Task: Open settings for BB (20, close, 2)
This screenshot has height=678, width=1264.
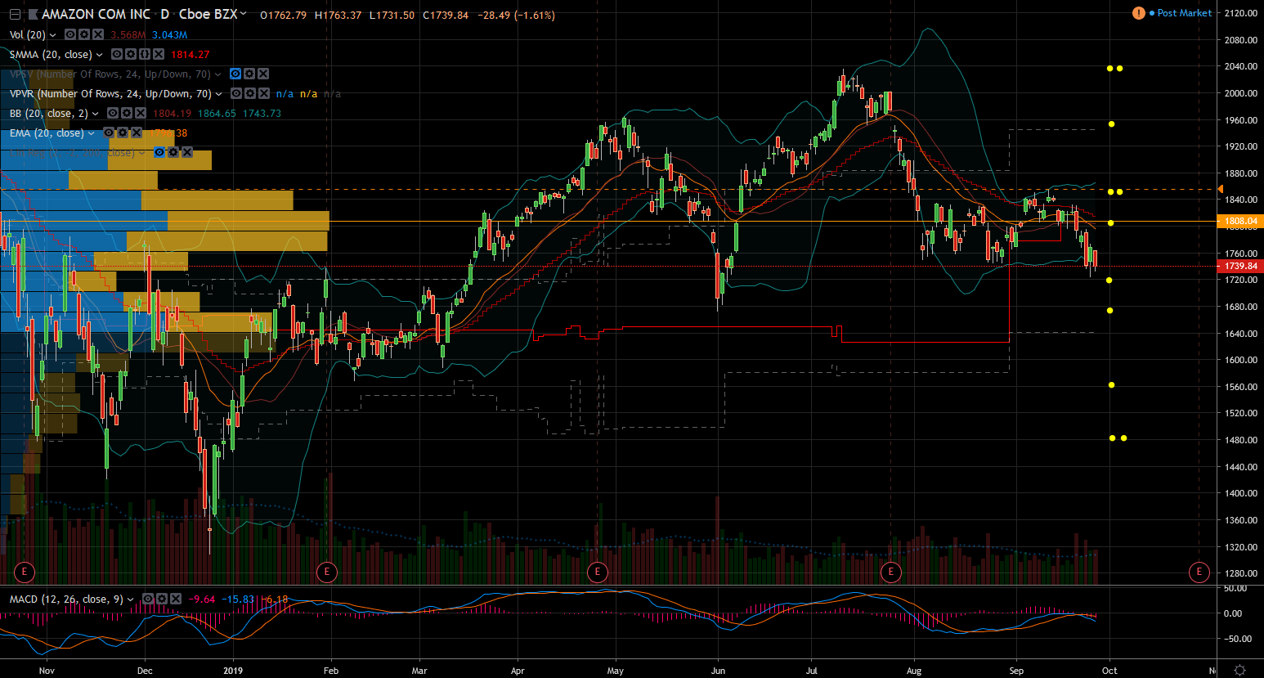Action: (x=127, y=113)
